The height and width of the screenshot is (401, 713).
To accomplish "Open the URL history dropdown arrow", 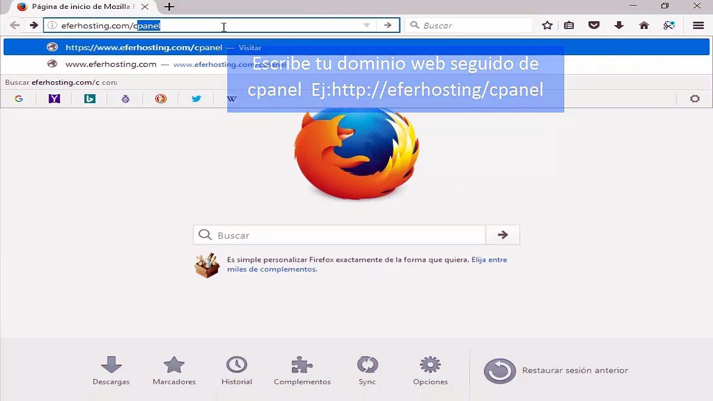I will [366, 25].
